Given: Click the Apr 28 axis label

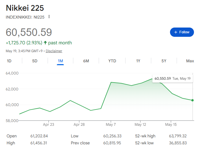Looking at the screenshot, I should [x=79, y=125].
